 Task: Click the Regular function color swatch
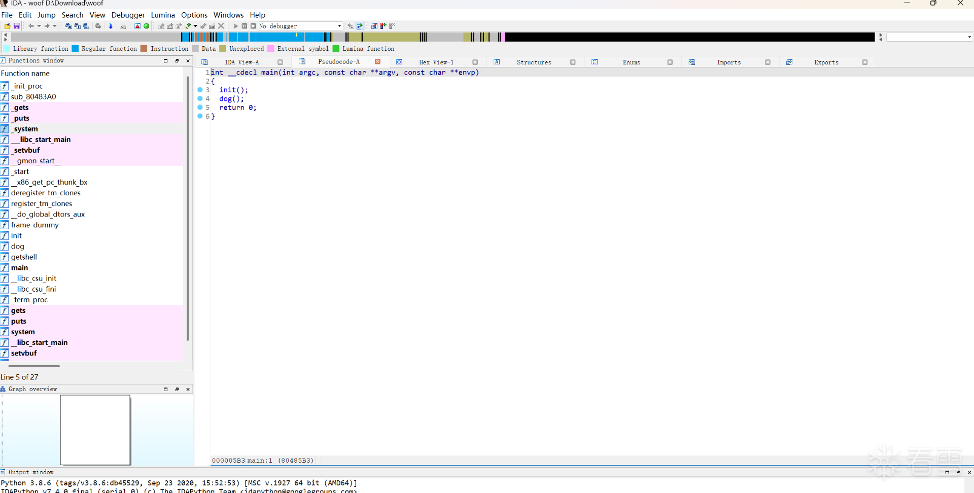click(75, 49)
